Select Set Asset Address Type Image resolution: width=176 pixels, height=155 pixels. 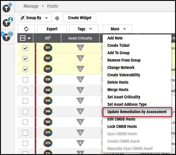click(x=127, y=104)
